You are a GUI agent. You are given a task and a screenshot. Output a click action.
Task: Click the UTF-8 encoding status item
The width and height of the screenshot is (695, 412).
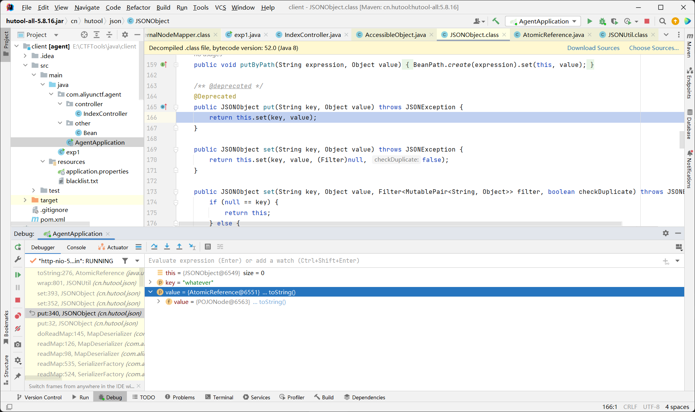tap(651, 407)
